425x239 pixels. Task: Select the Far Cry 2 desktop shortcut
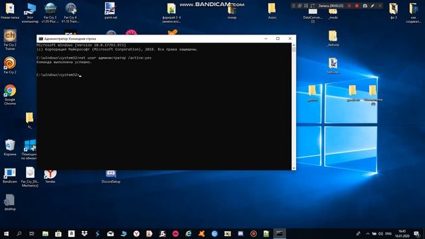(x=10, y=65)
